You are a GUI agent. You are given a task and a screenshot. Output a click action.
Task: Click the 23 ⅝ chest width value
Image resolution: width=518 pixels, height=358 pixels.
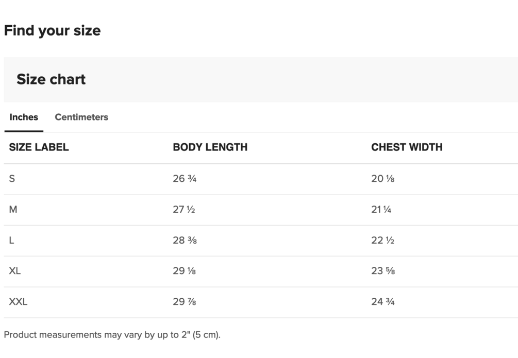point(383,271)
